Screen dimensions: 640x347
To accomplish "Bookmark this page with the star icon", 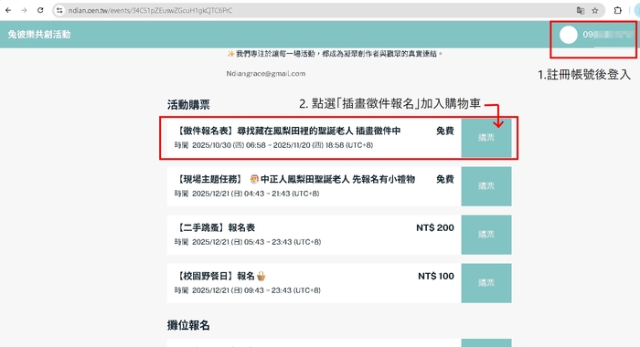I will coord(595,11).
